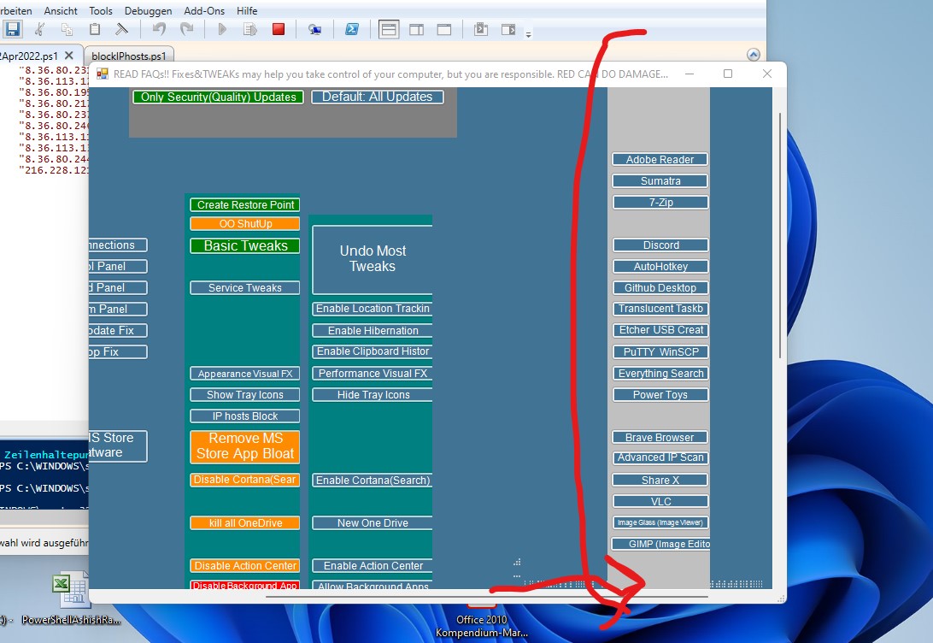The image size is (933, 643).
Task: Click the Run Script play icon
Action: click(x=222, y=29)
